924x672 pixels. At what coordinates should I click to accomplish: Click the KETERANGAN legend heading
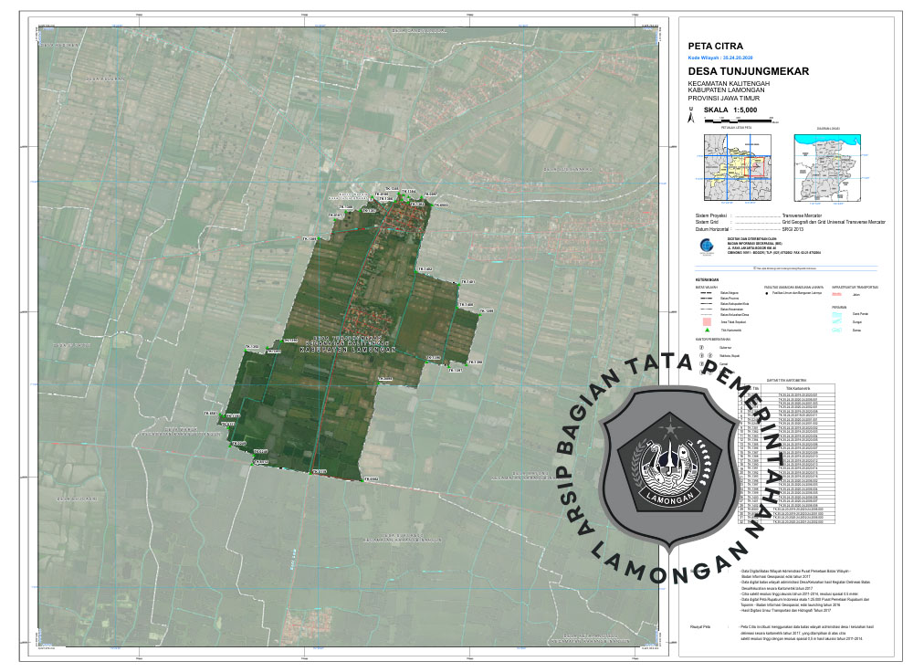tap(707, 279)
